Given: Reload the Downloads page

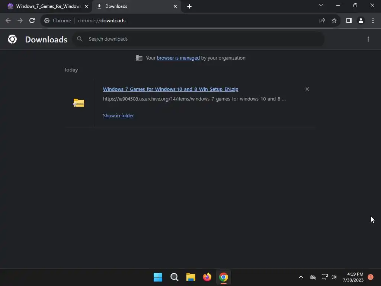Looking at the screenshot, I should [32, 21].
